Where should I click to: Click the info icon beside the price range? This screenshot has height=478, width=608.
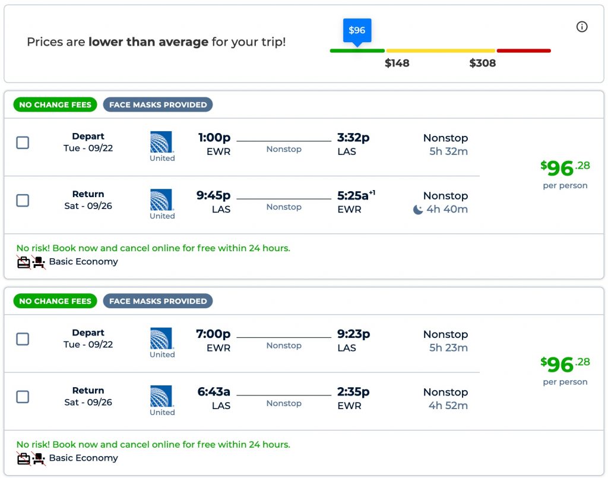click(x=582, y=27)
